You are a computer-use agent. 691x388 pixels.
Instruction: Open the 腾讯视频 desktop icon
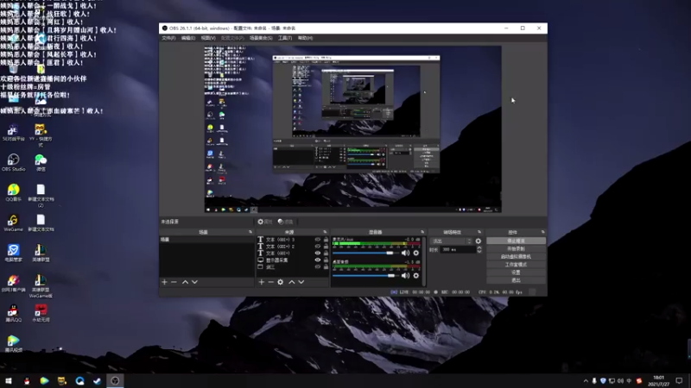13,343
